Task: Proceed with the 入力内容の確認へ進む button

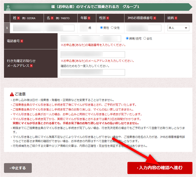Action: 160,168
